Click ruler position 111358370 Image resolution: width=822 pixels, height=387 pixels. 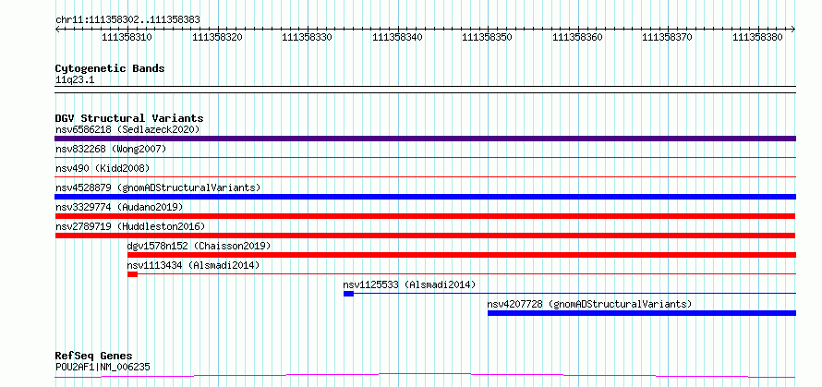click(x=668, y=37)
